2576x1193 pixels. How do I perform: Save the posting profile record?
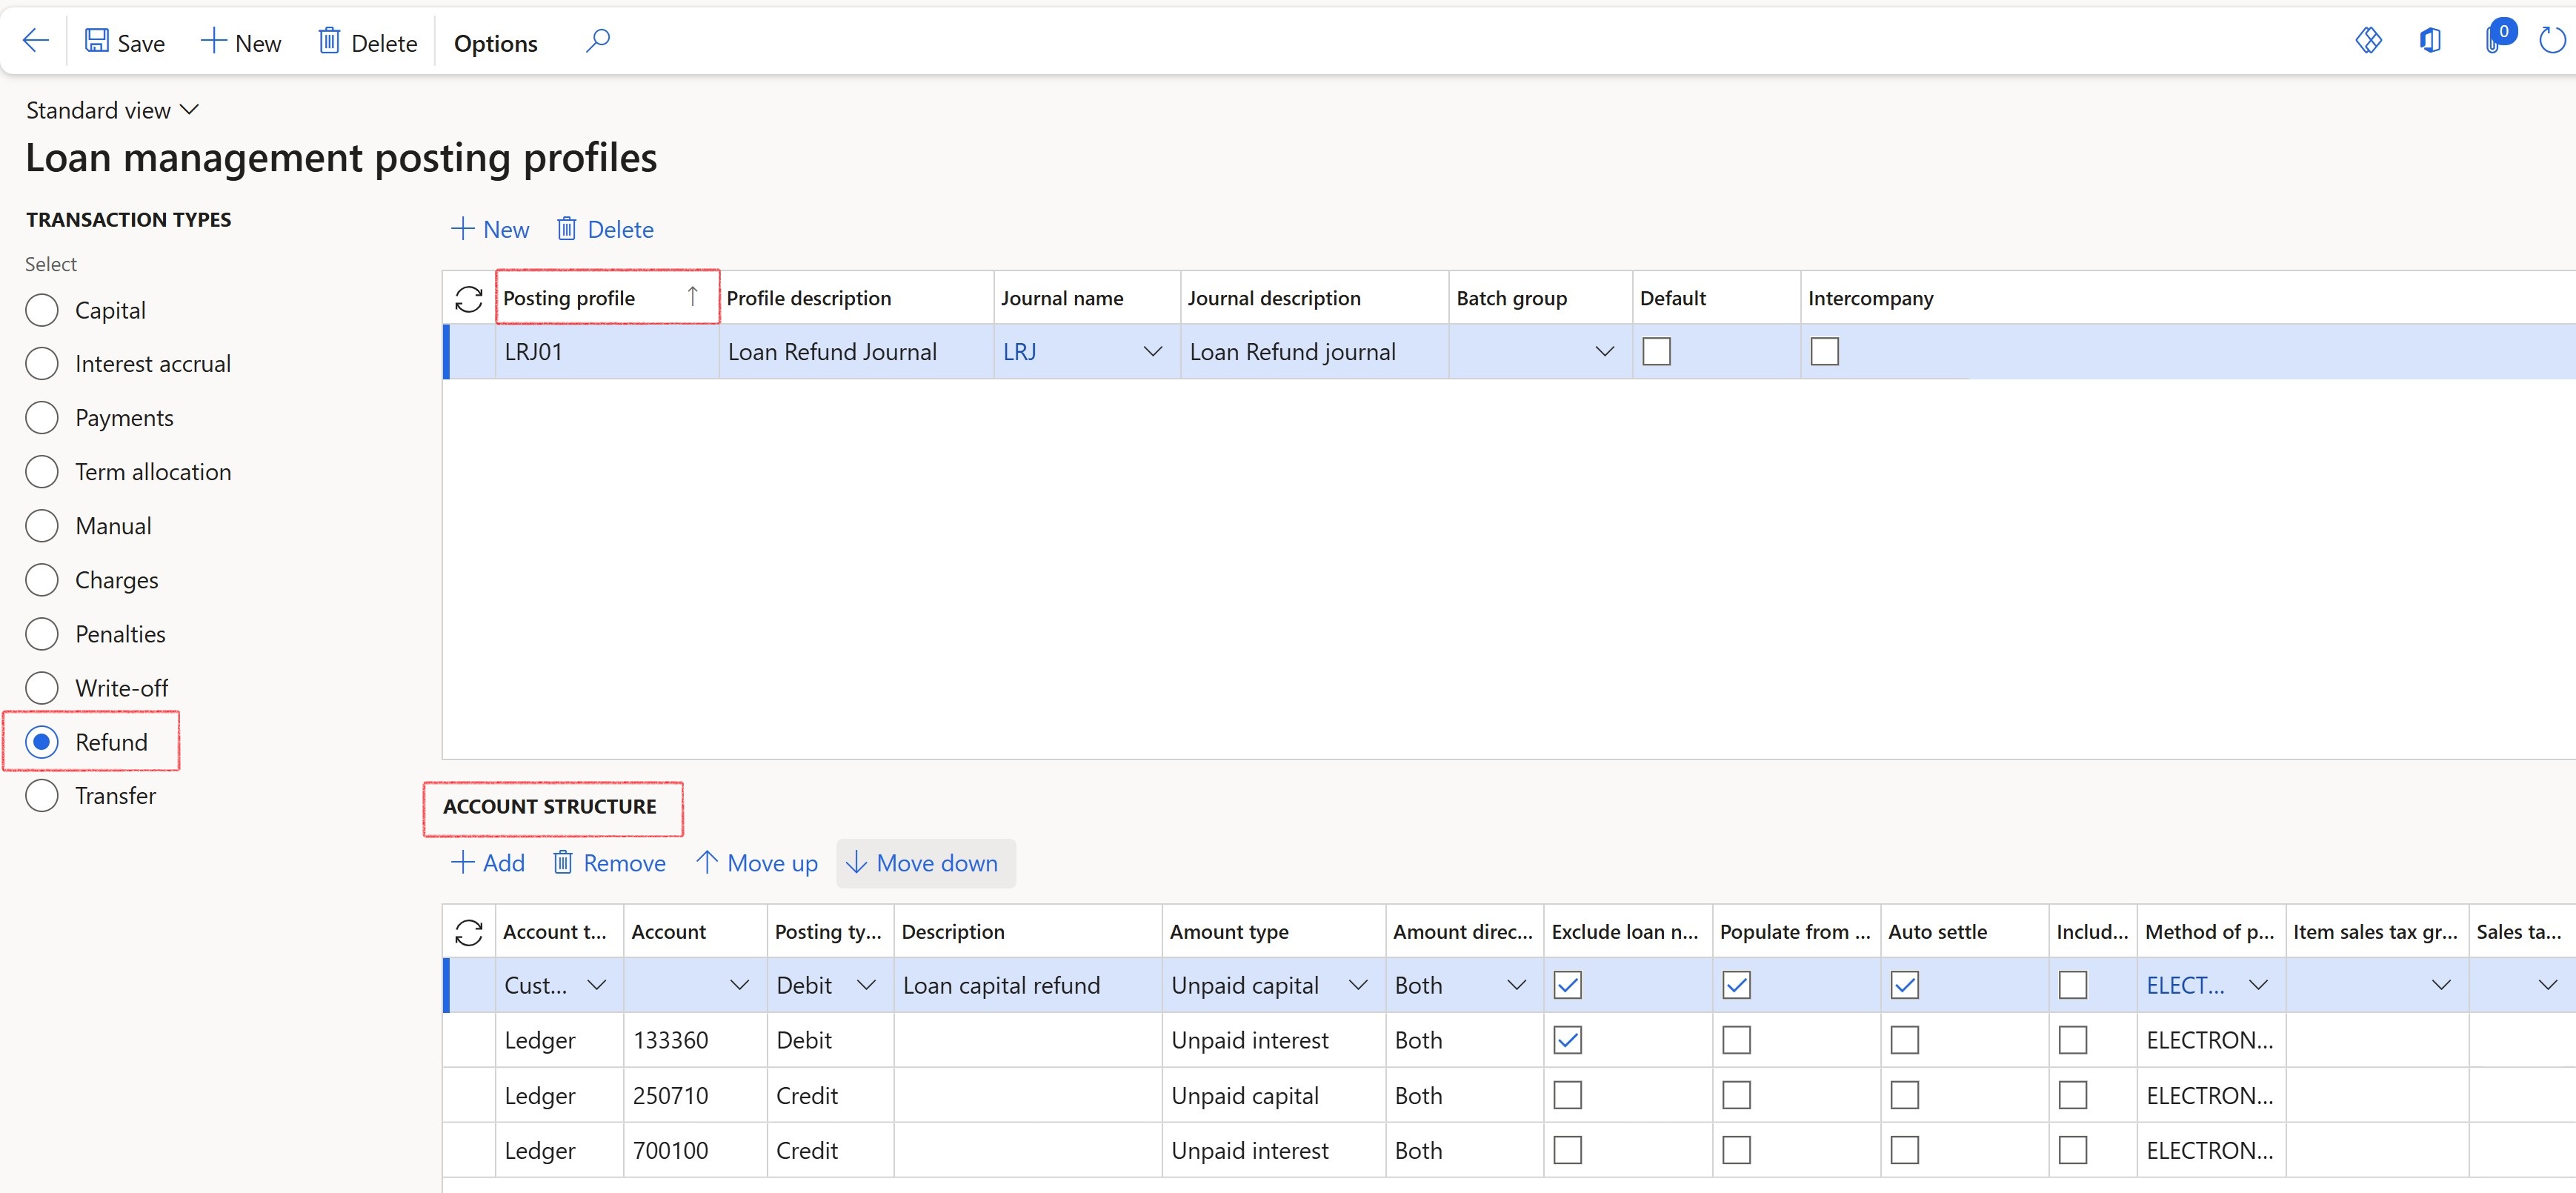[x=125, y=42]
